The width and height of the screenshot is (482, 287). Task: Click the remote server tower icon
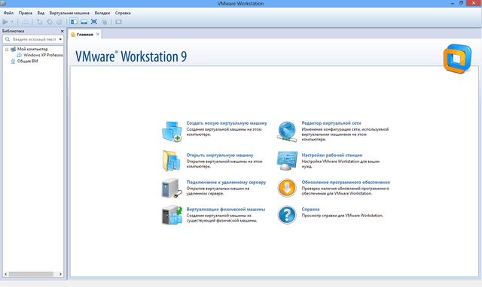tap(172, 188)
